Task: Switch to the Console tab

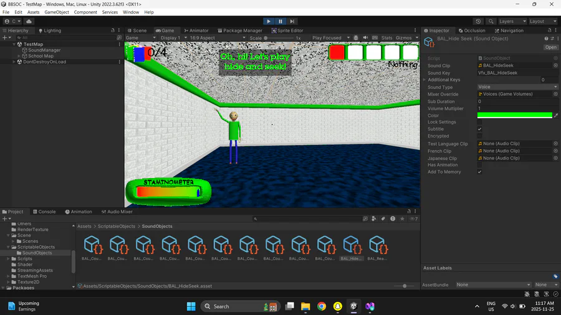Action: click(x=44, y=212)
